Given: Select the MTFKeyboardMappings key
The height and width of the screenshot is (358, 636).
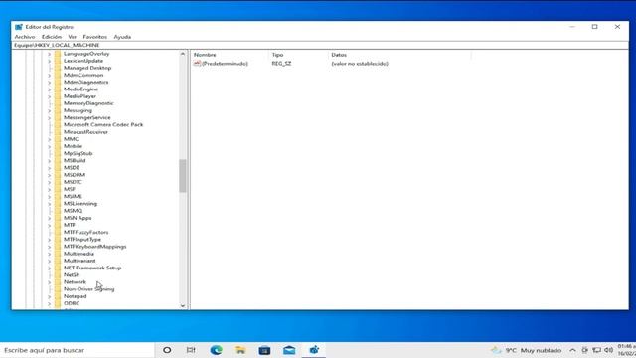Looking at the screenshot, I should click(x=95, y=247).
